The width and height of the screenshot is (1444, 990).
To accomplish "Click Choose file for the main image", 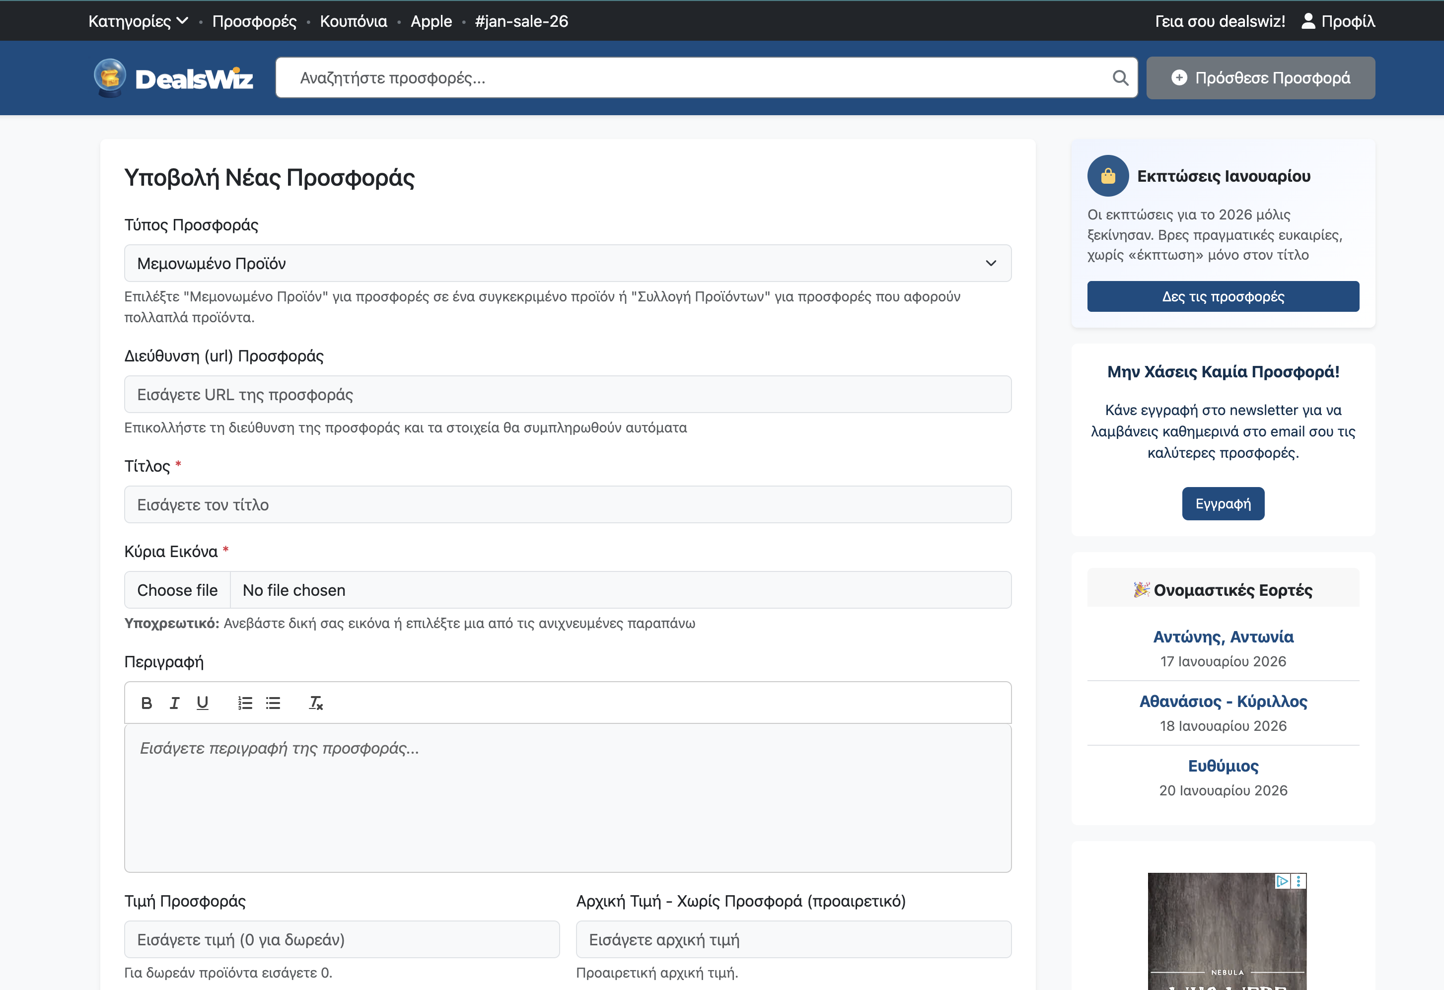I will (177, 589).
